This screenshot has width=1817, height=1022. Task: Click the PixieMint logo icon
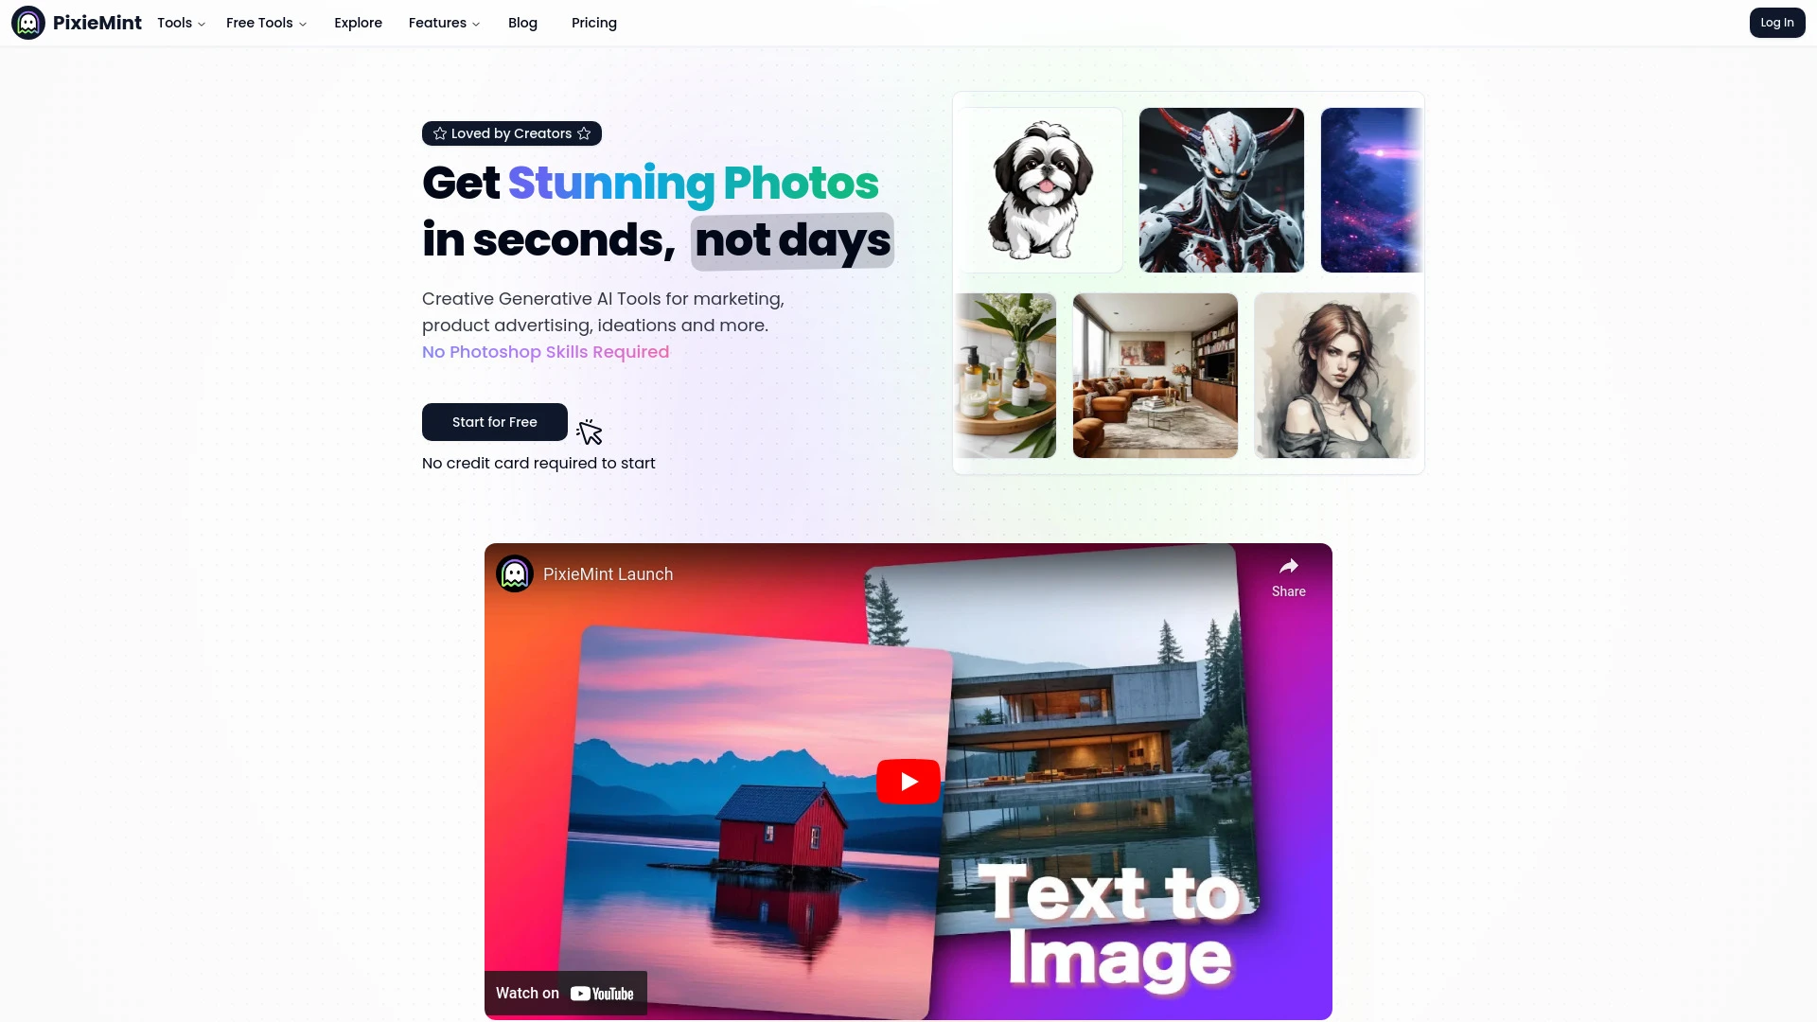(x=28, y=23)
